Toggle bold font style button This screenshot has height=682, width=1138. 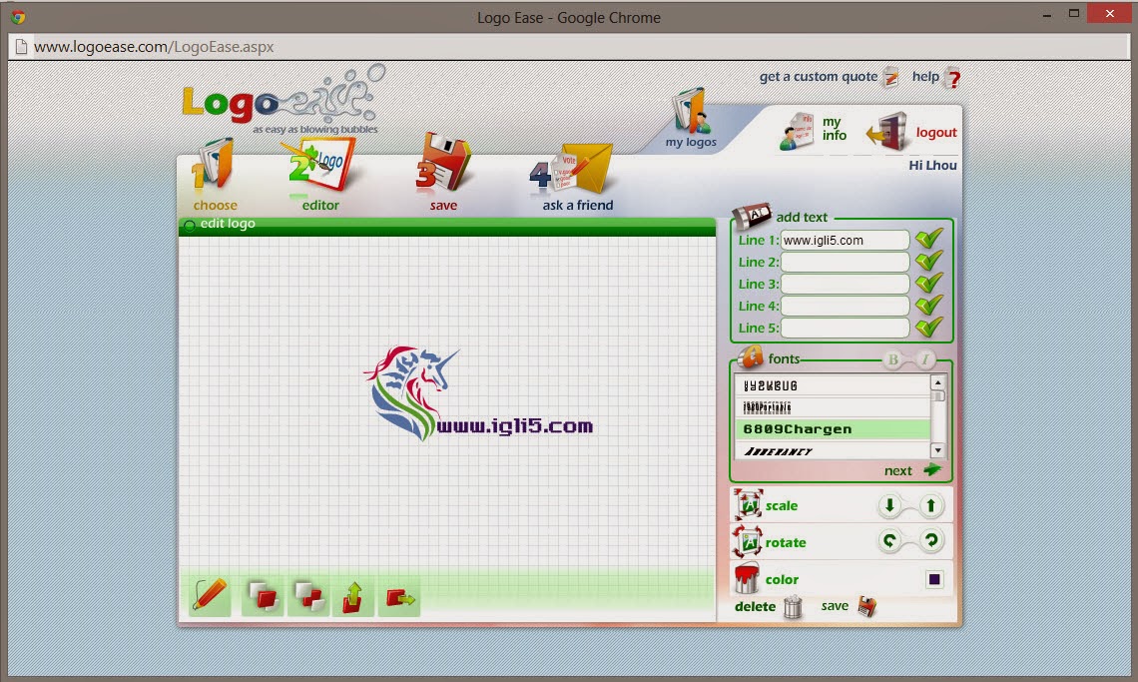point(893,360)
